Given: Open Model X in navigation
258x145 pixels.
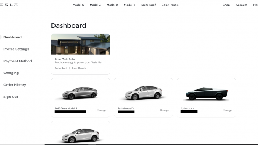Looking at the screenshot, I should pos(112,5).
